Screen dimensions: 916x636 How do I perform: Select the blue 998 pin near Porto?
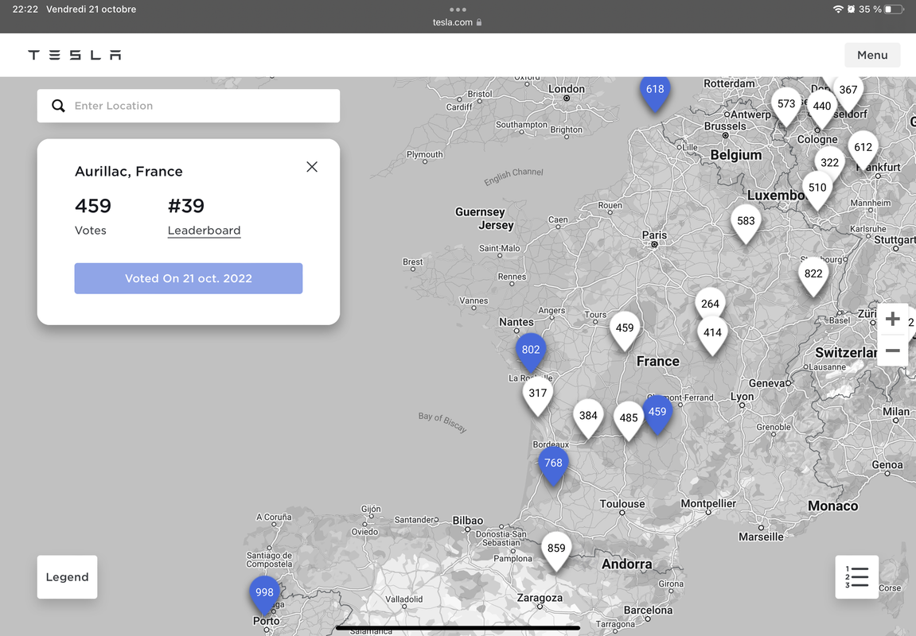(265, 595)
